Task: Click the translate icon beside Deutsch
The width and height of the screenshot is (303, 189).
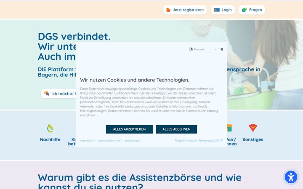Action: coord(191,50)
